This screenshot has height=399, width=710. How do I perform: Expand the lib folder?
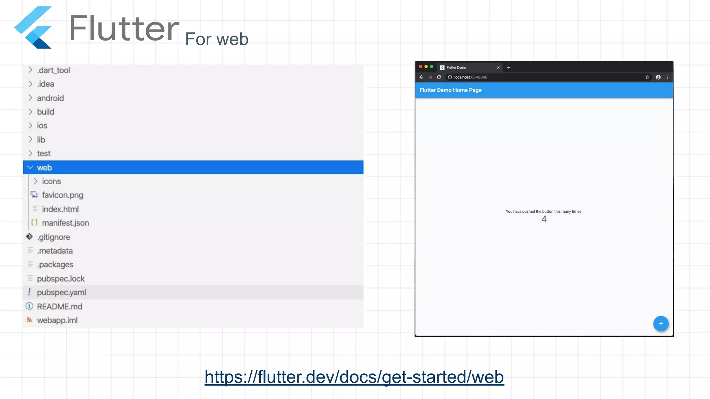click(x=31, y=140)
